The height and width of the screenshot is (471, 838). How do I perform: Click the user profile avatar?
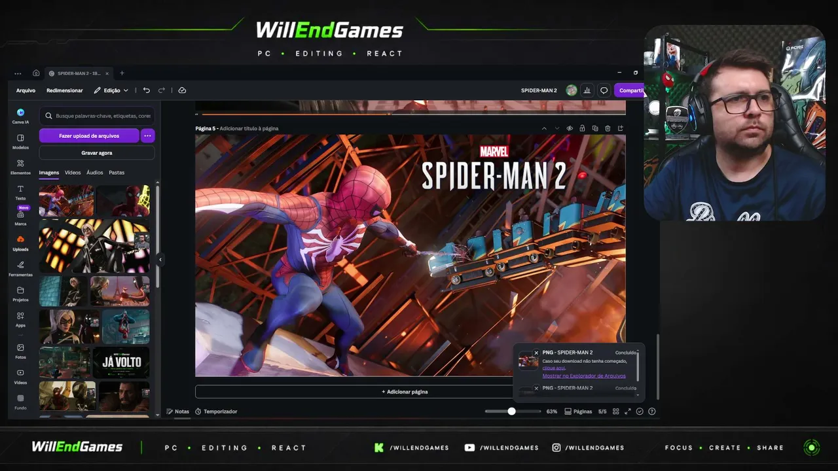(x=572, y=90)
